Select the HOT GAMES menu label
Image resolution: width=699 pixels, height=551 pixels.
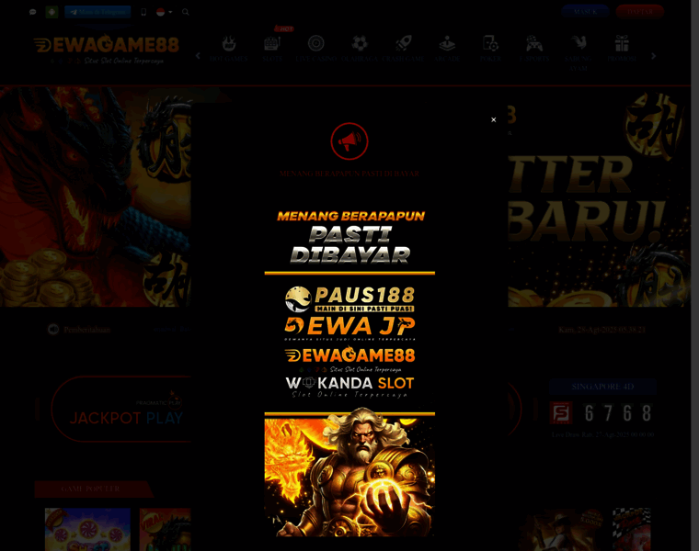tap(229, 58)
